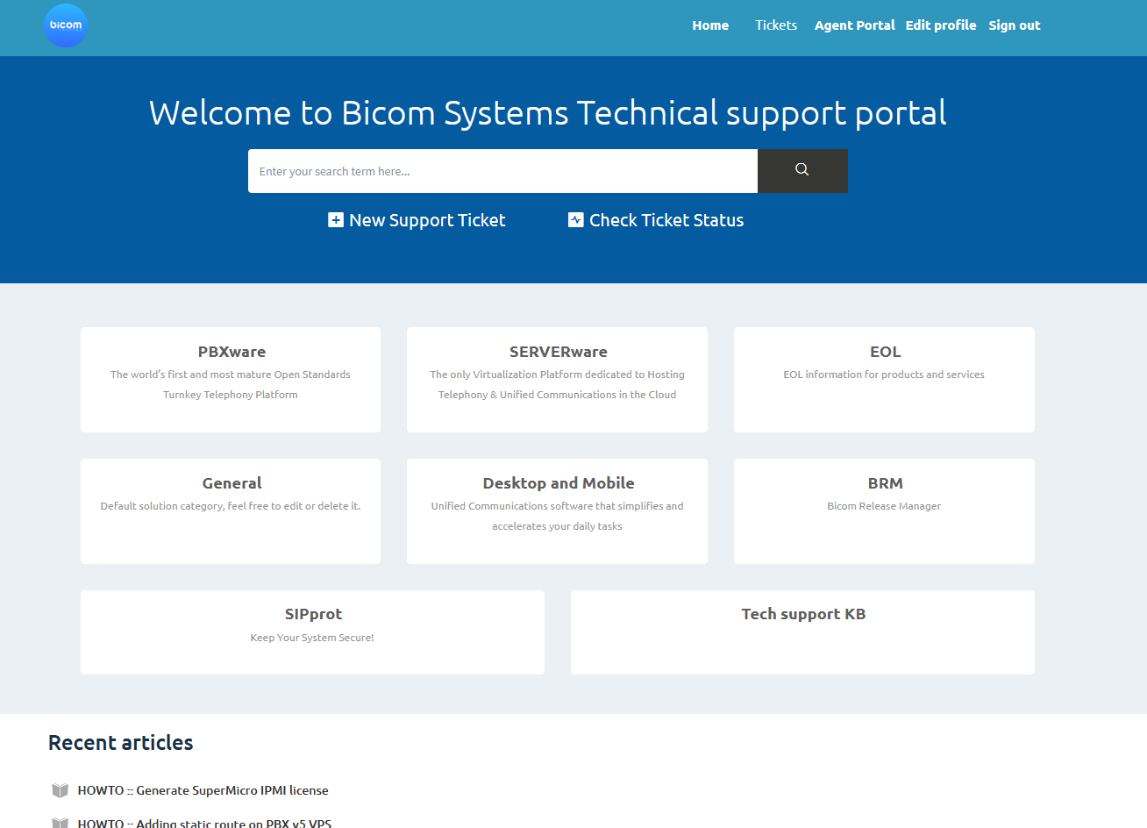Open the General solution category card
1147x828 pixels.
coord(231,511)
